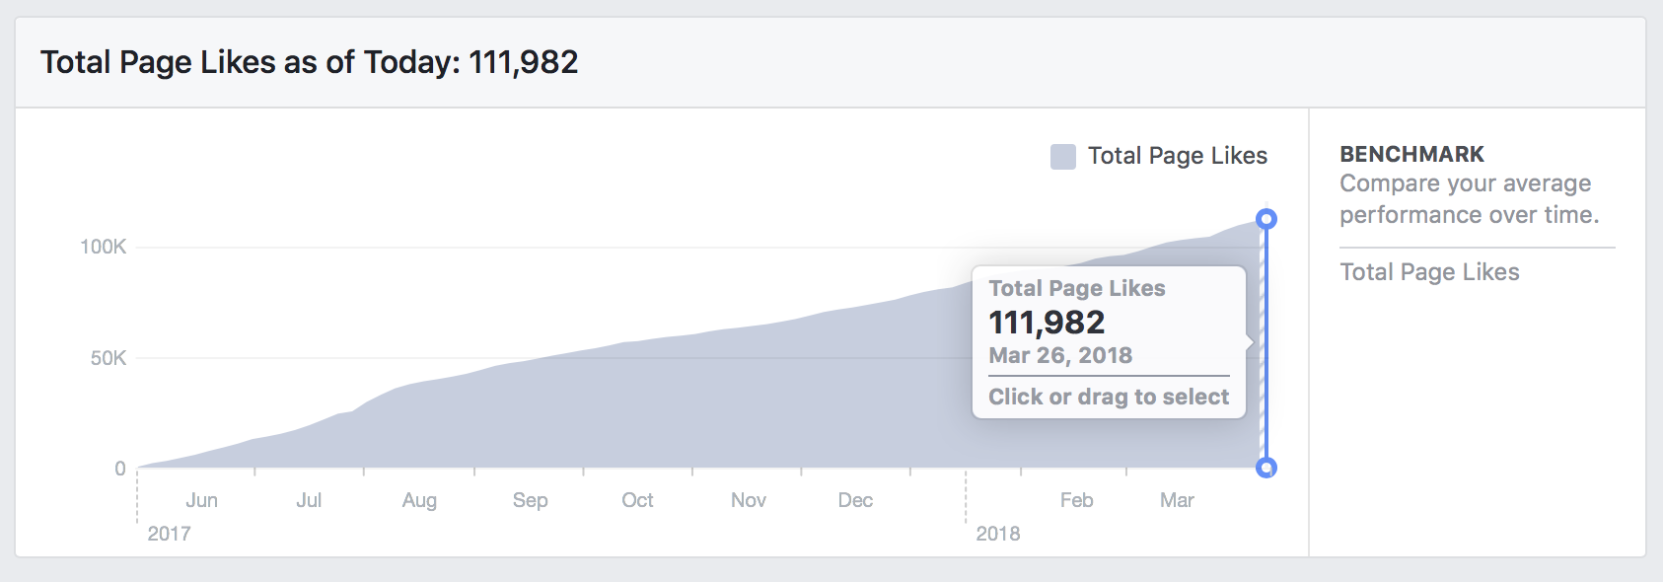Click the Jul label on the timeline

(309, 500)
